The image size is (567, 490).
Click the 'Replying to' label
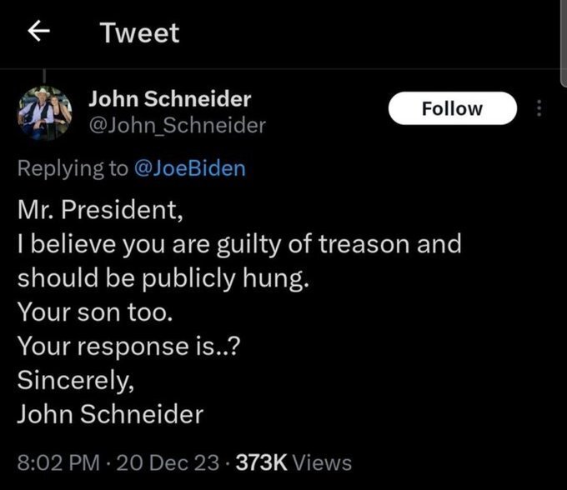coord(73,168)
